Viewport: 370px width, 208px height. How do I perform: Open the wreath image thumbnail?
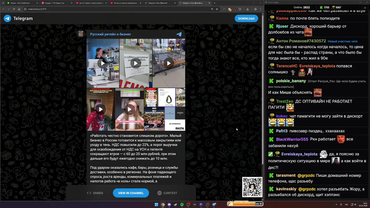pyautogui.click(x=166, y=97)
